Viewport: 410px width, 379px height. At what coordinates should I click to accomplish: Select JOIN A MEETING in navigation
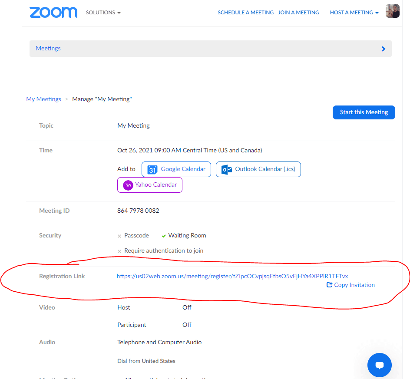tap(298, 12)
